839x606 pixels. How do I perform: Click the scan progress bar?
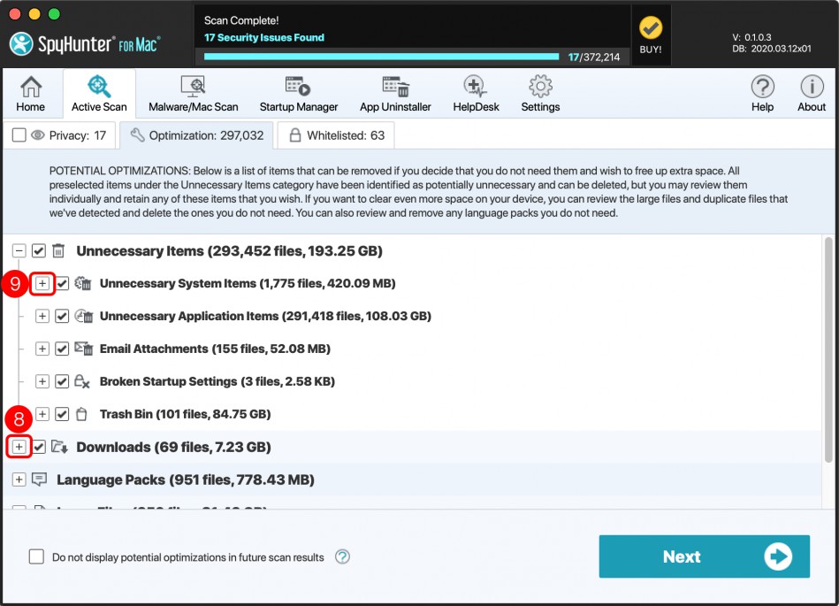coord(381,56)
